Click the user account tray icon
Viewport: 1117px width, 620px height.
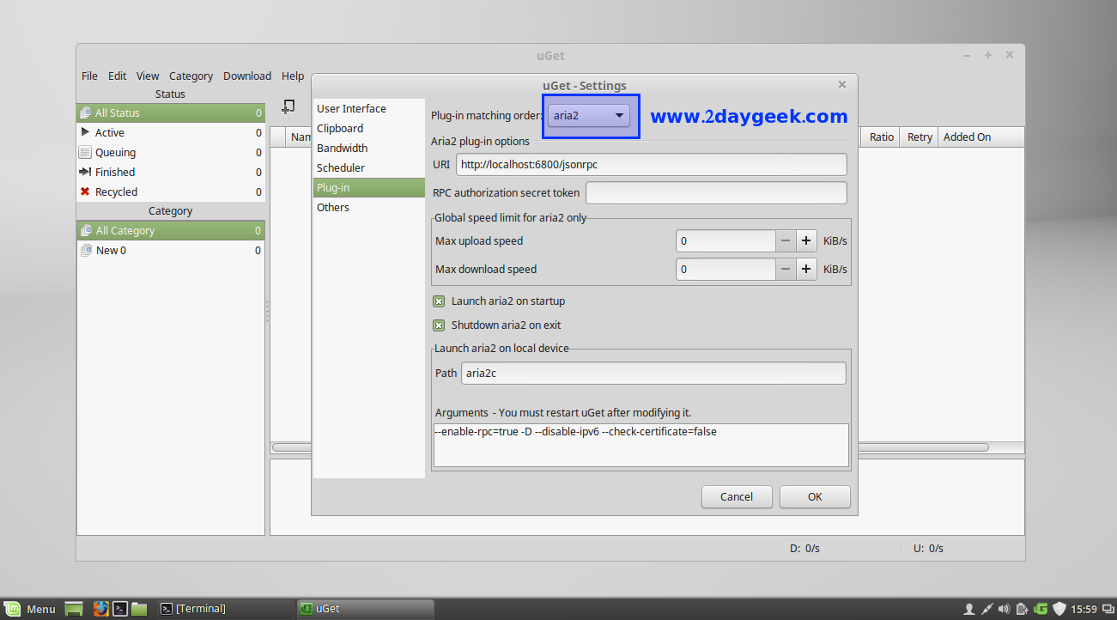point(969,609)
